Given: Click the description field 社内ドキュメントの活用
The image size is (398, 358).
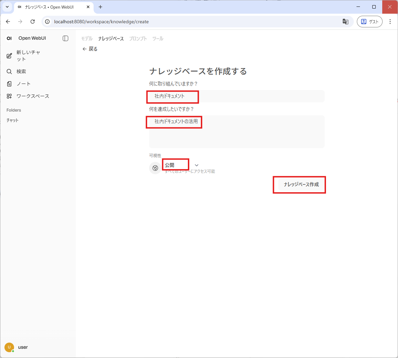Looking at the screenshot, I should (237, 131).
